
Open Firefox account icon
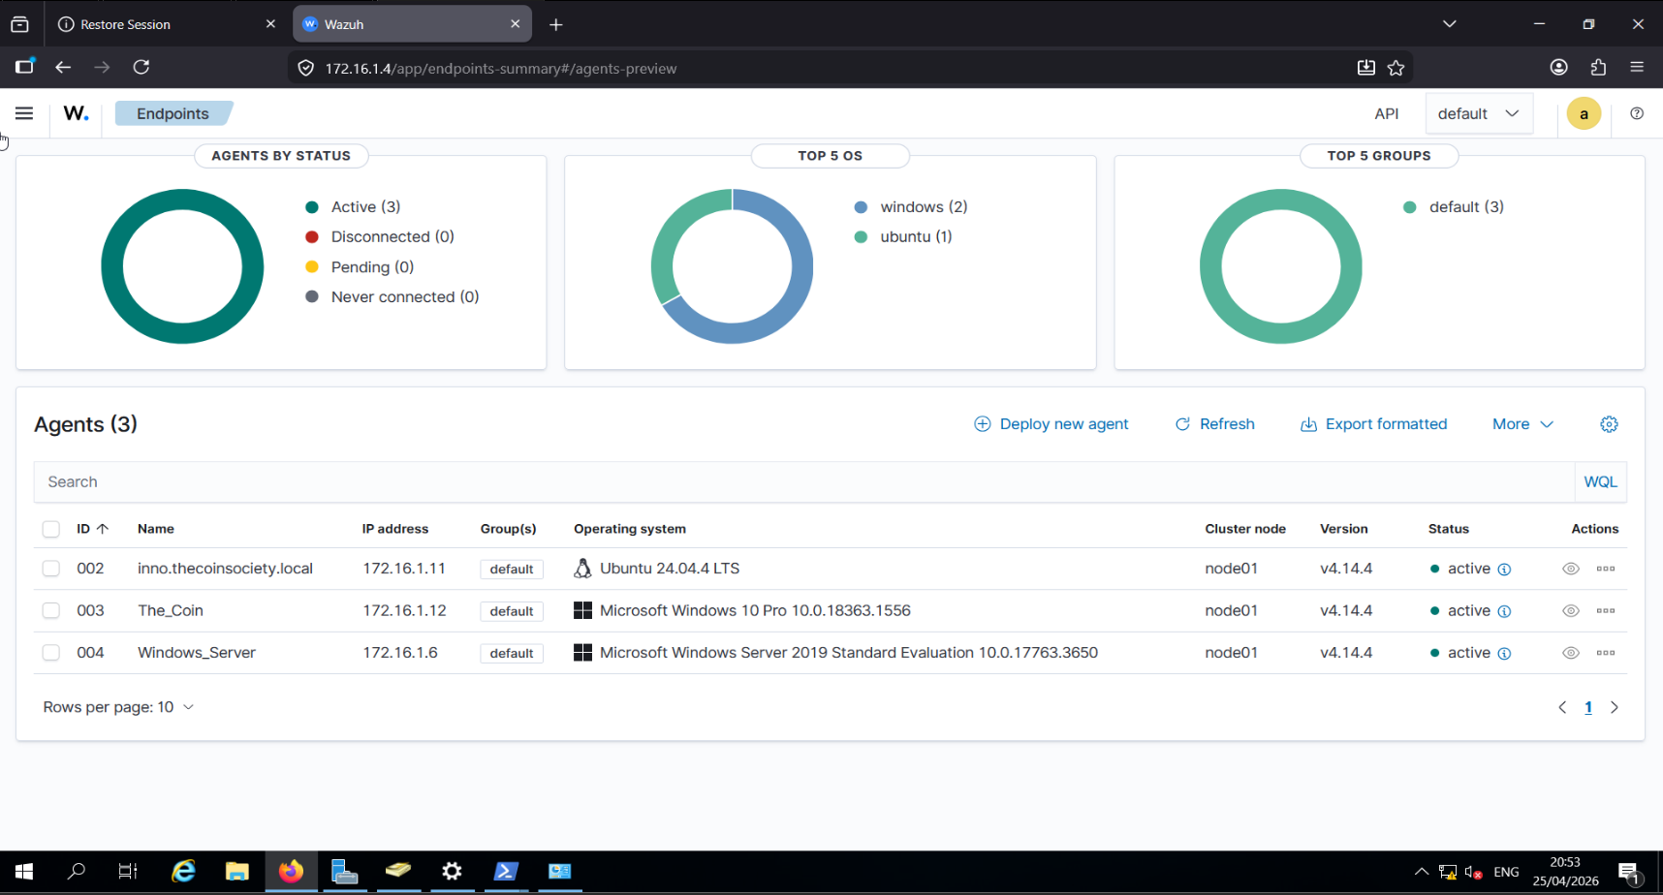coord(1558,67)
